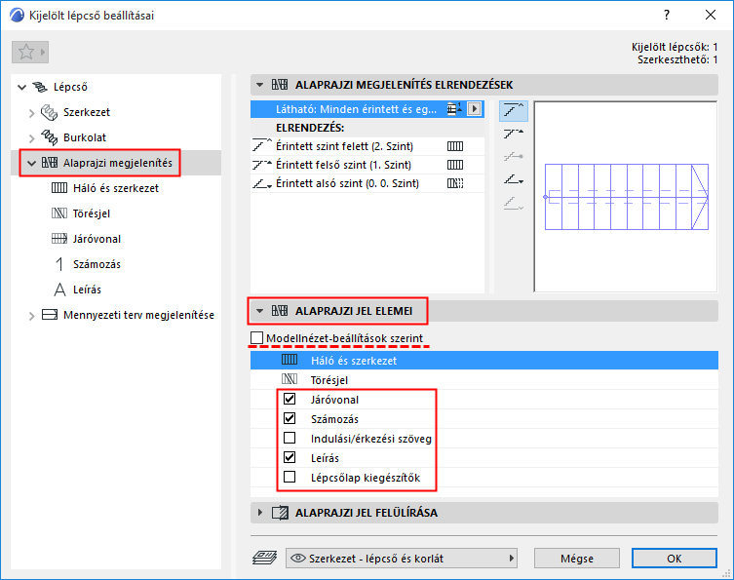Click the Járóvonal tree icon

click(59, 239)
